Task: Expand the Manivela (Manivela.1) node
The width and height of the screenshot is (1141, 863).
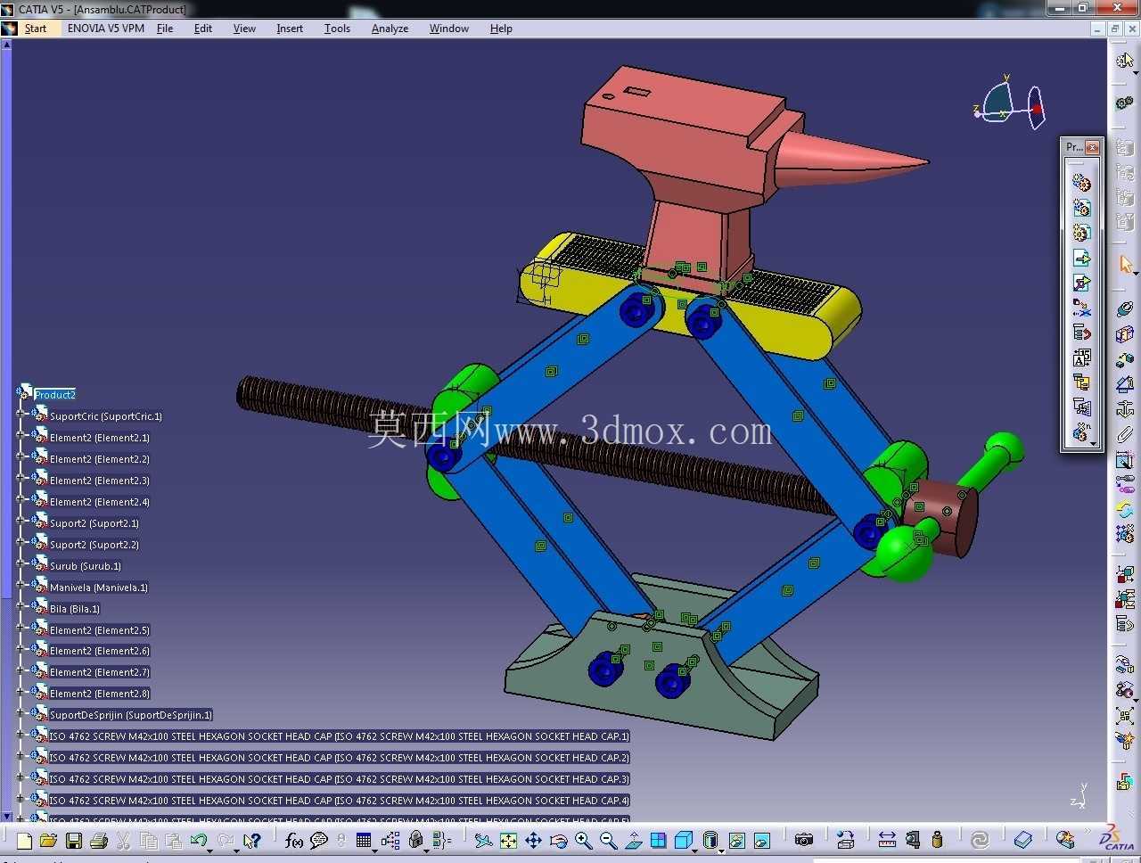Action: click(21, 587)
